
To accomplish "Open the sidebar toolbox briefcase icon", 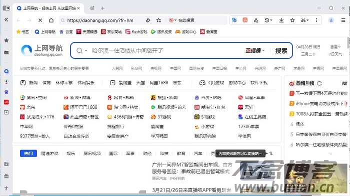I will 6,176.
